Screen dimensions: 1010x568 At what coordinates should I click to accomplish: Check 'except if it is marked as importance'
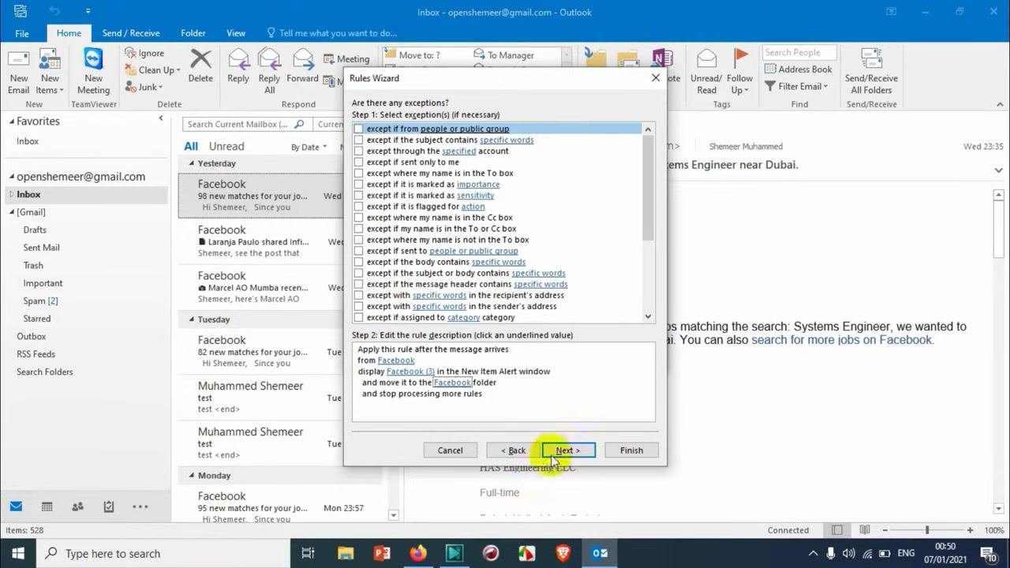[358, 184]
